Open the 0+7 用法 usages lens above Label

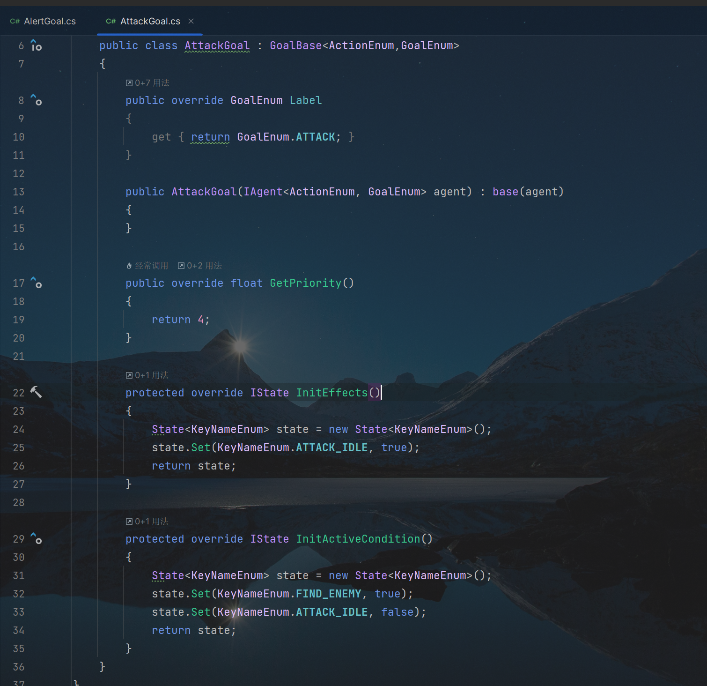pos(147,83)
